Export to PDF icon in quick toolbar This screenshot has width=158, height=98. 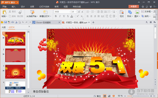(9, 22)
